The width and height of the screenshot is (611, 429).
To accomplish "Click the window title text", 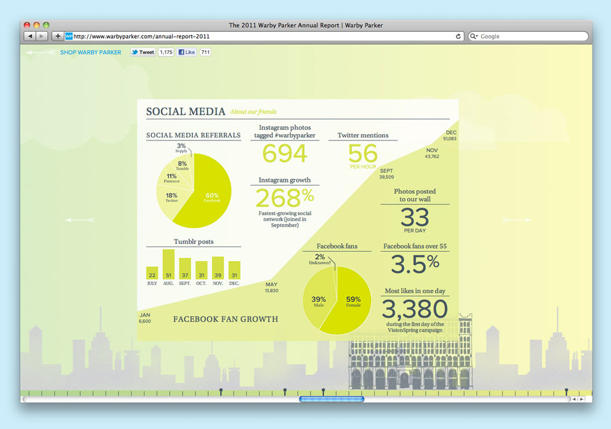I will click(x=306, y=25).
